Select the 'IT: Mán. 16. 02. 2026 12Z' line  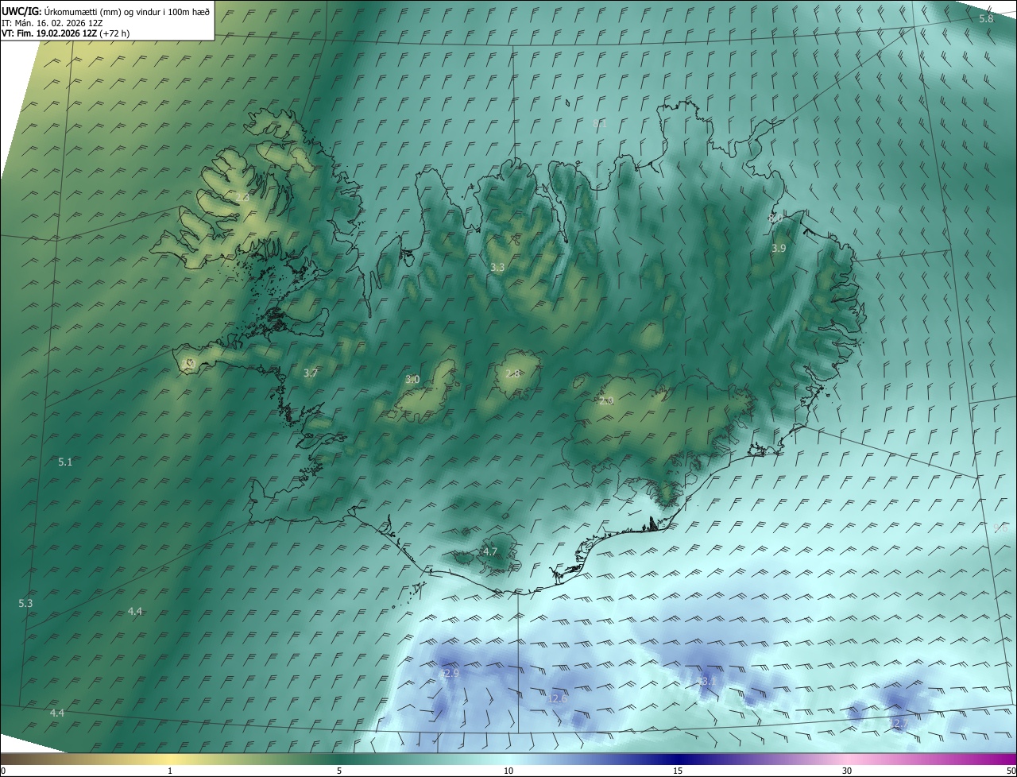52,22
